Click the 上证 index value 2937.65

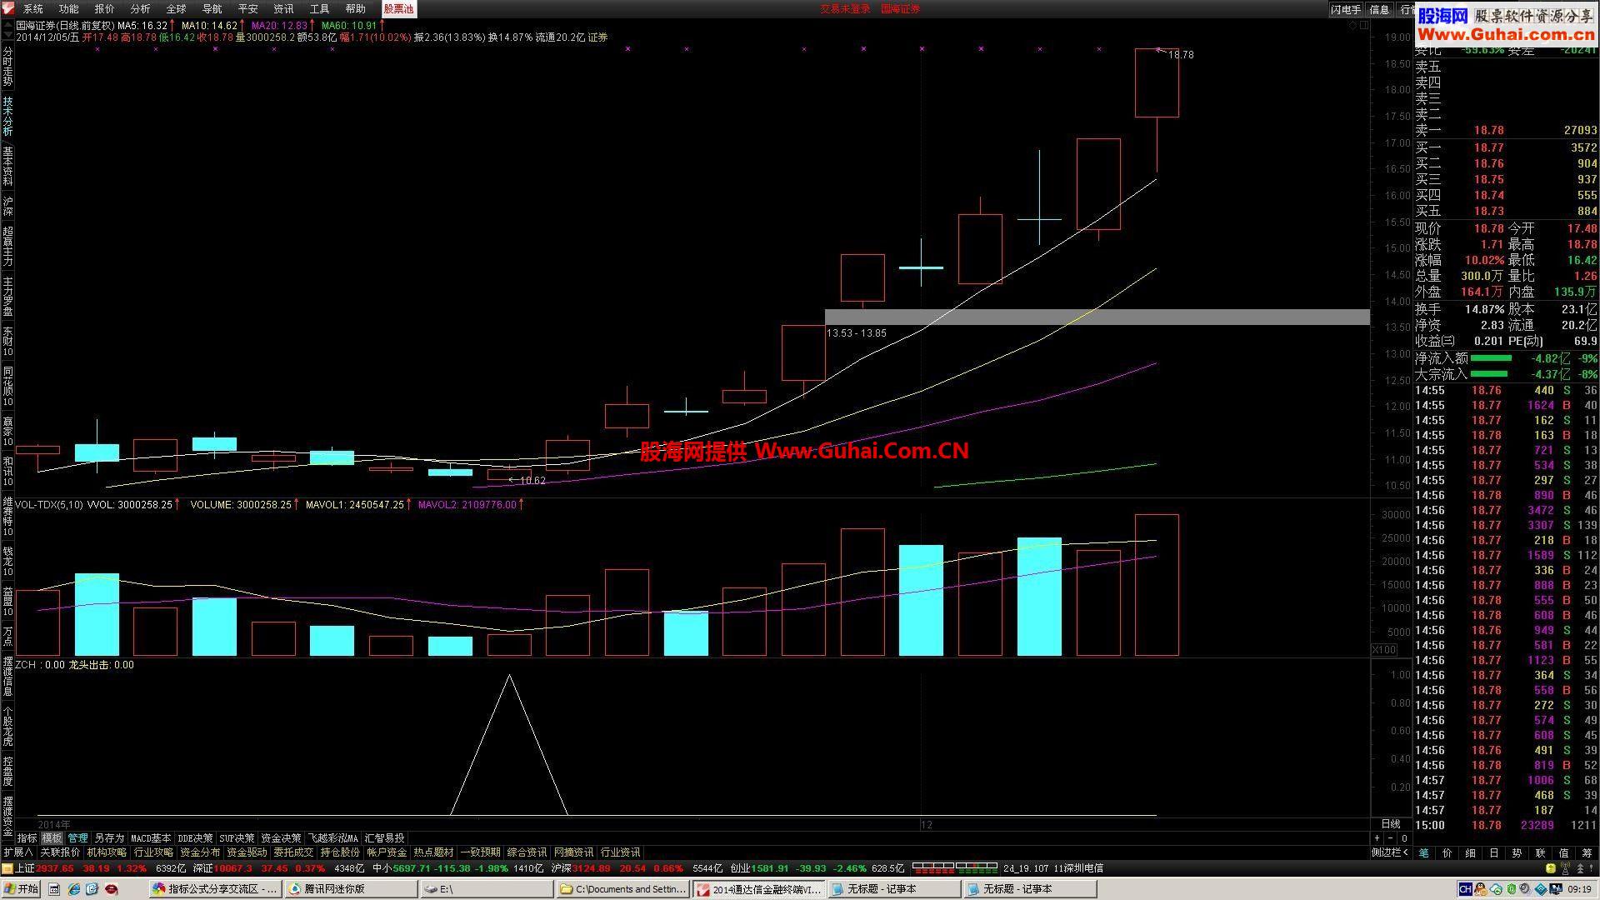pos(55,868)
